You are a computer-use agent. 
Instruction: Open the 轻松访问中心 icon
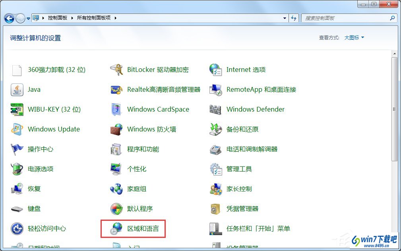tap(17, 228)
